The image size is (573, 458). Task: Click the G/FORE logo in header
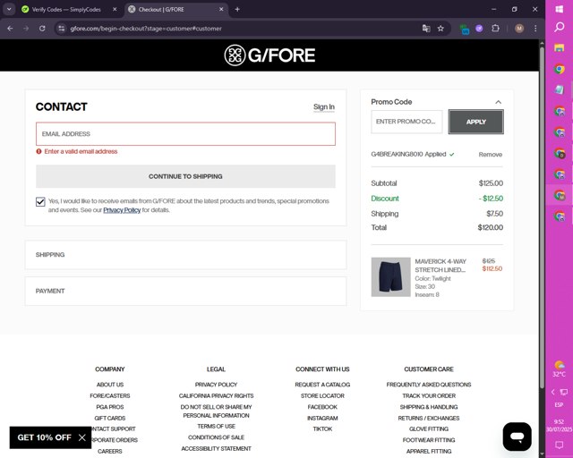[x=269, y=55]
